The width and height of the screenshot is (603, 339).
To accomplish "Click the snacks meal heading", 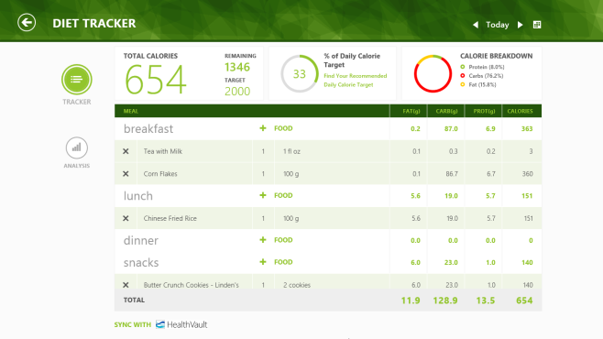I will point(141,263).
